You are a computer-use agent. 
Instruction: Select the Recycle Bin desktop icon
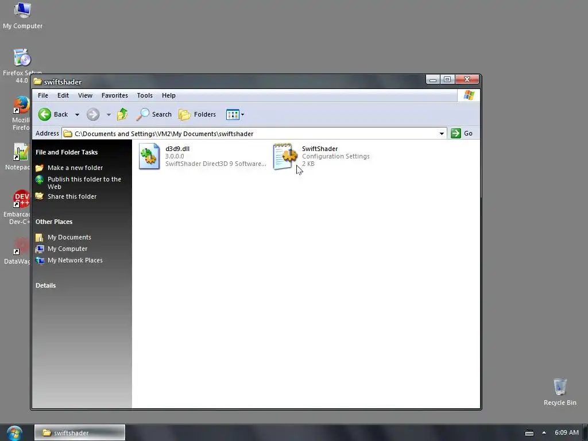[x=560, y=392]
